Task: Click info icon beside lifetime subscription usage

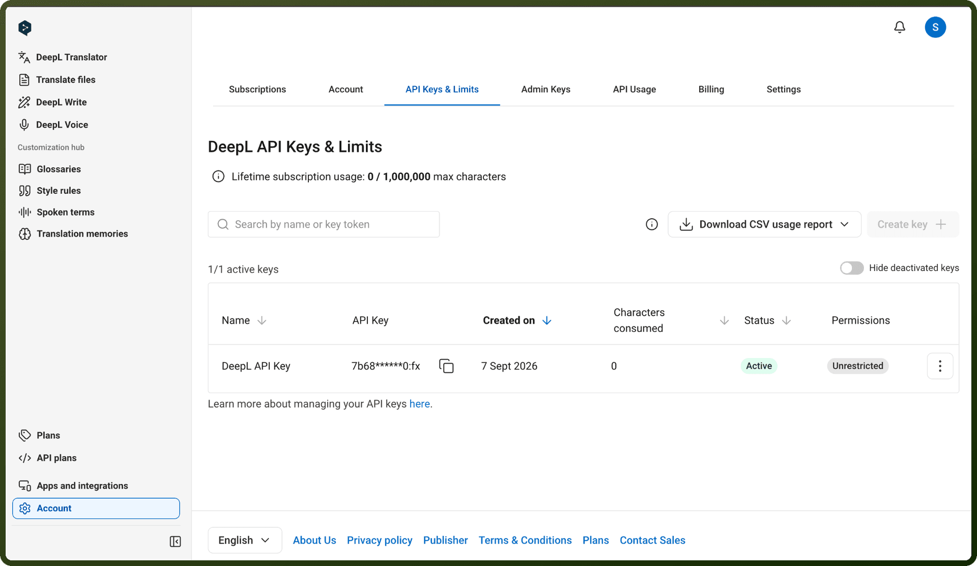Action: pyautogui.click(x=218, y=176)
